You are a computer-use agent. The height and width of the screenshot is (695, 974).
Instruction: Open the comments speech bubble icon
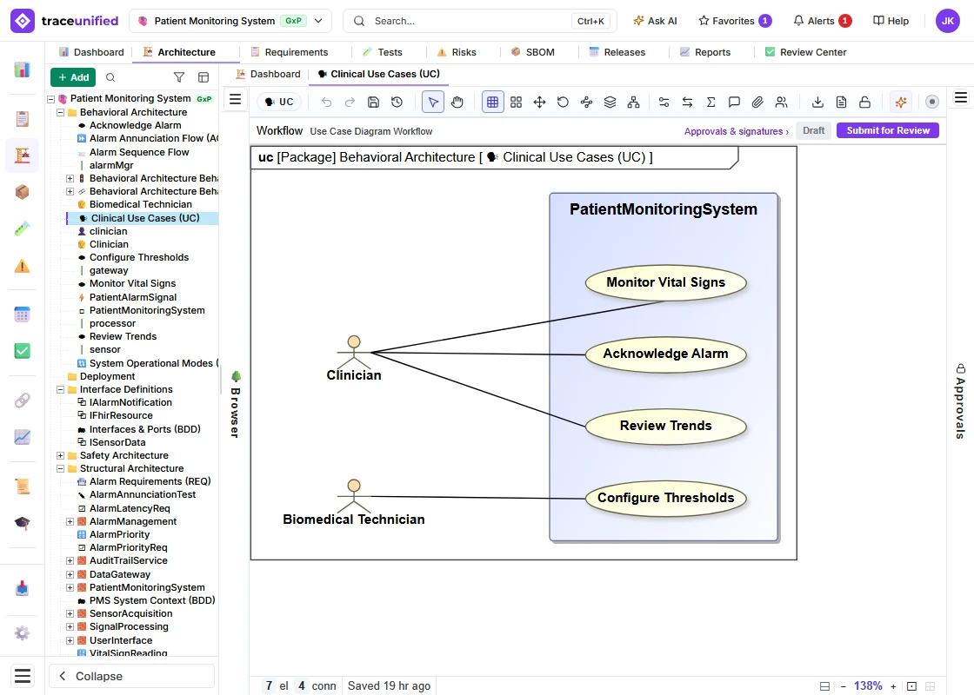point(734,103)
